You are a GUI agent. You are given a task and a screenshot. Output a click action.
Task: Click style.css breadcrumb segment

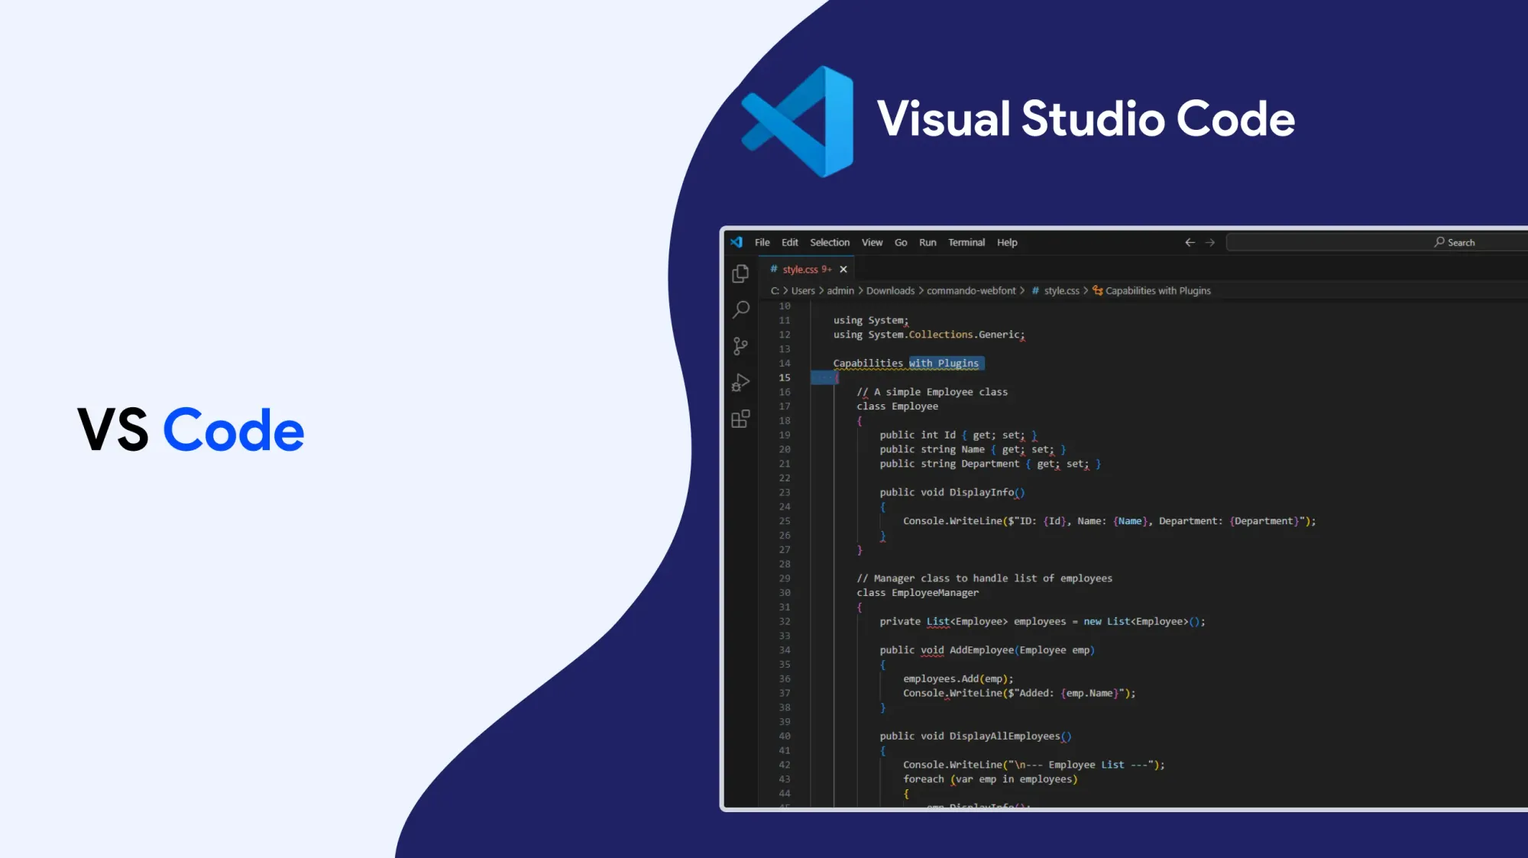(1055, 290)
